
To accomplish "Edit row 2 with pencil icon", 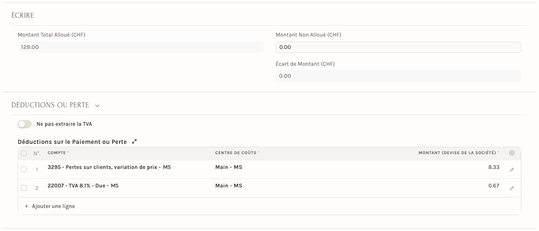I will coord(511,188).
